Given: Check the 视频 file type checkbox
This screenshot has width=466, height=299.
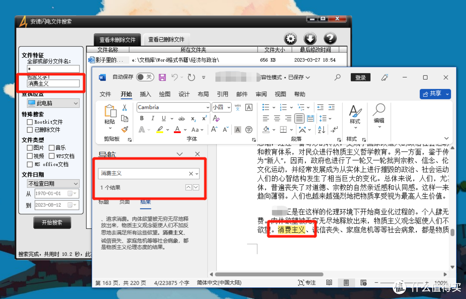Looking at the screenshot, I should click(x=29, y=156).
